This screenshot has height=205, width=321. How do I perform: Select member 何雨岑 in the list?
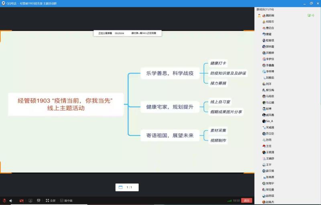tap(270, 22)
